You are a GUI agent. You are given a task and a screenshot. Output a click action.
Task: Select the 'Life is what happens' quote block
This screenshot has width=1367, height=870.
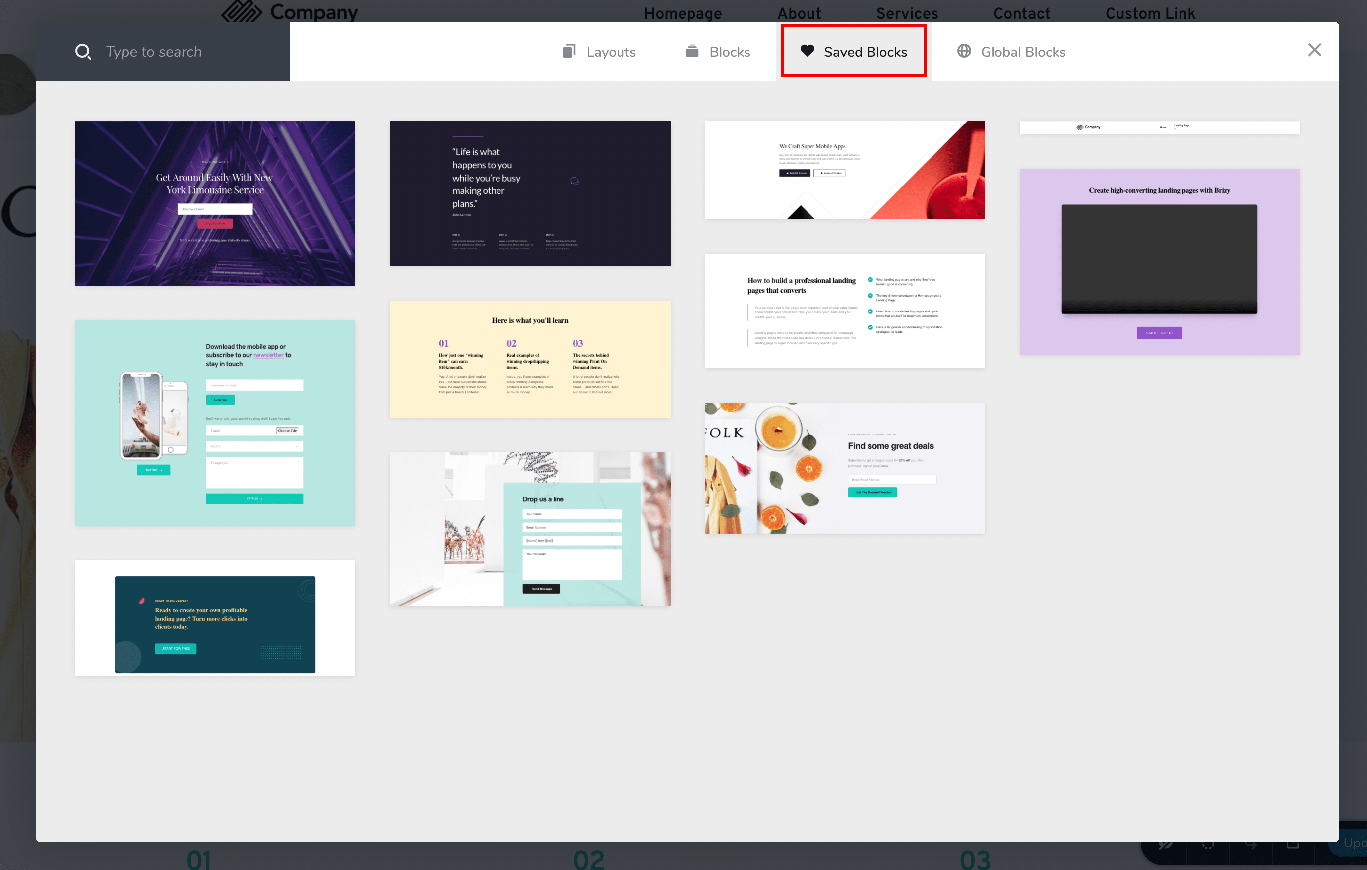[x=530, y=193]
